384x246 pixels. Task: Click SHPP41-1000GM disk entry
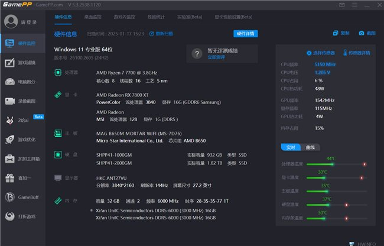tap(114, 155)
